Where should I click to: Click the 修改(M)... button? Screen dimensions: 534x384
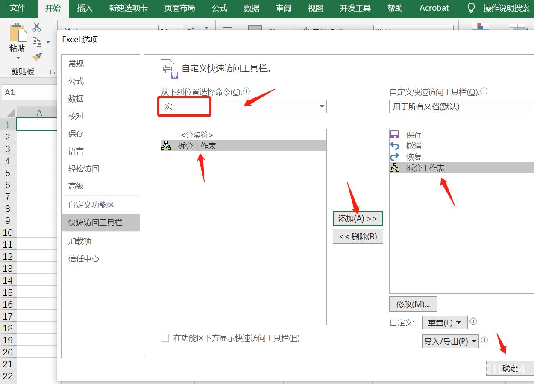413,304
